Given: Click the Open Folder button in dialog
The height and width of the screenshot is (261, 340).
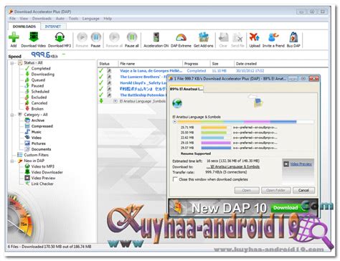Looking at the screenshot, I should tap(276, 190).
